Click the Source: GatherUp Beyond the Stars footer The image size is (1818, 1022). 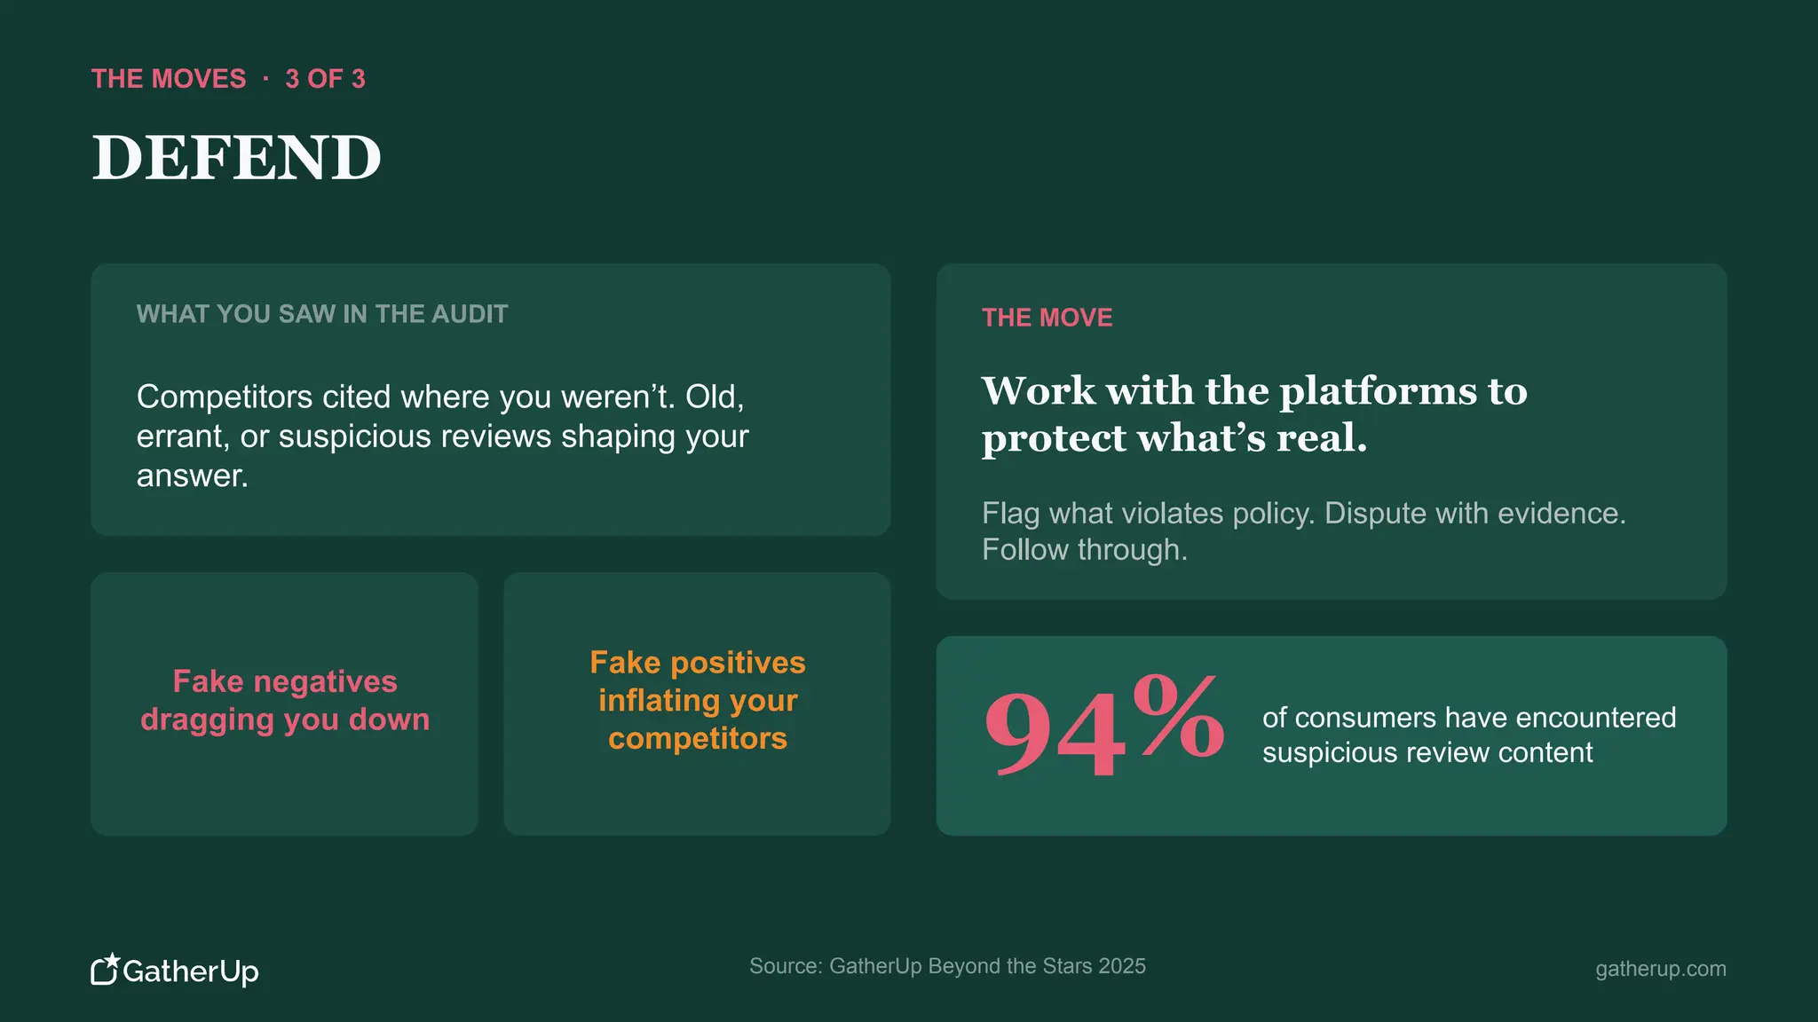(x=947, y=966)
